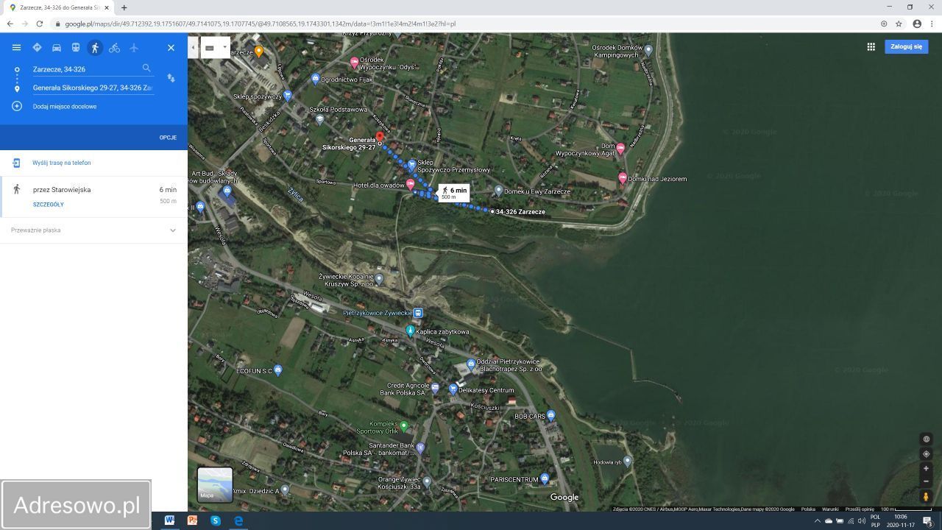Select Pietrzykowice Żywieckie bus stop icon
The width and height of the screenshot is (942, 530).
[418, 313]
